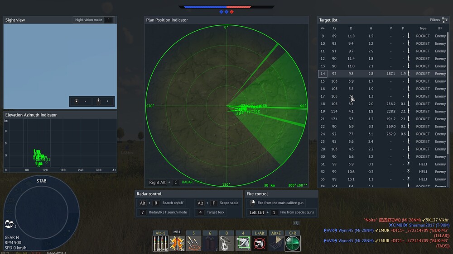Click the team score progress bar
Viewport: 453px width, 254px height.
(x=226, y=7)
